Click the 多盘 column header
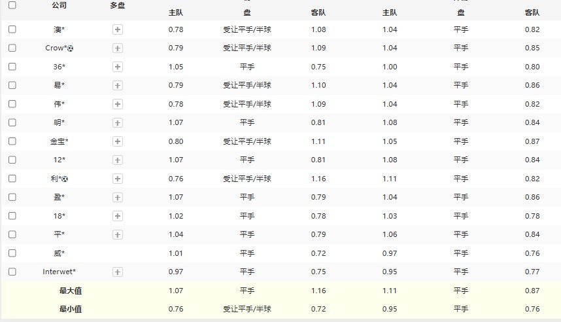 (x=118, y=5)
